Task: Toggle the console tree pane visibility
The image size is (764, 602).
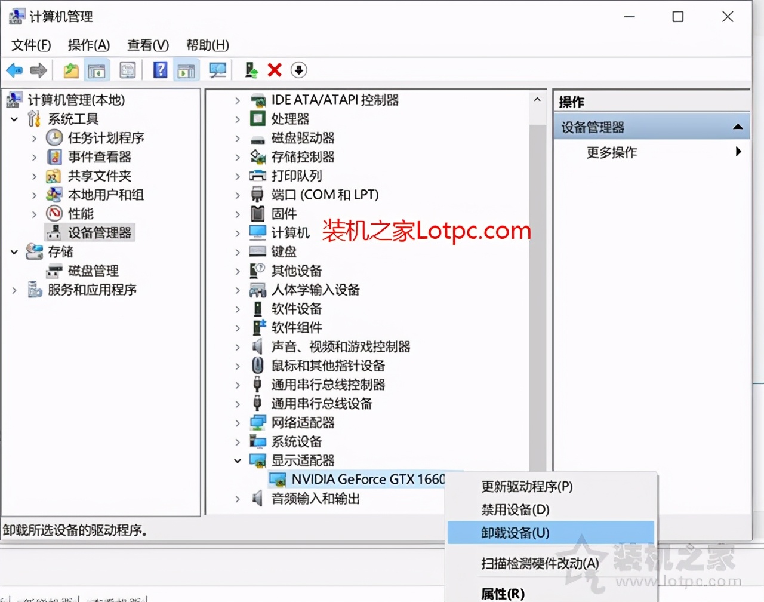Action: coord(97,70)
